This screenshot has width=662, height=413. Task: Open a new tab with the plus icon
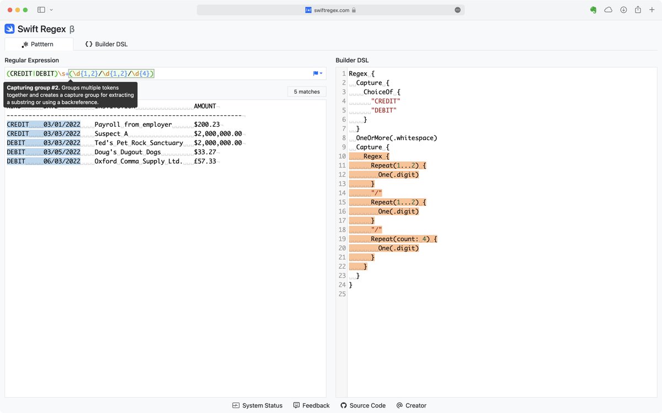point(652,9)
